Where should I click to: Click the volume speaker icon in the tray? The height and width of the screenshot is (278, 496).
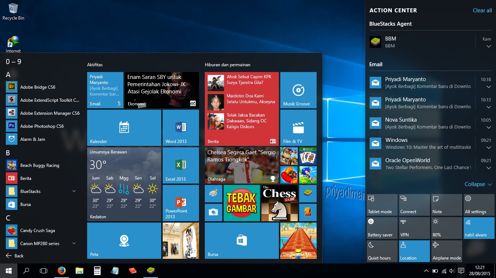[x=452, y=271]
